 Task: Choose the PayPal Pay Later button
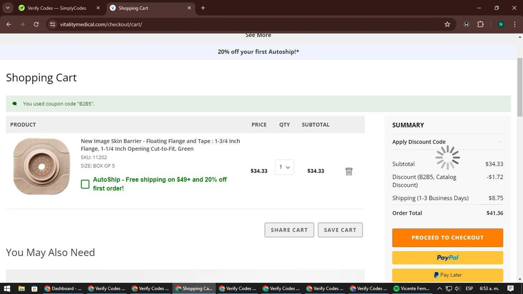[448, 275]
